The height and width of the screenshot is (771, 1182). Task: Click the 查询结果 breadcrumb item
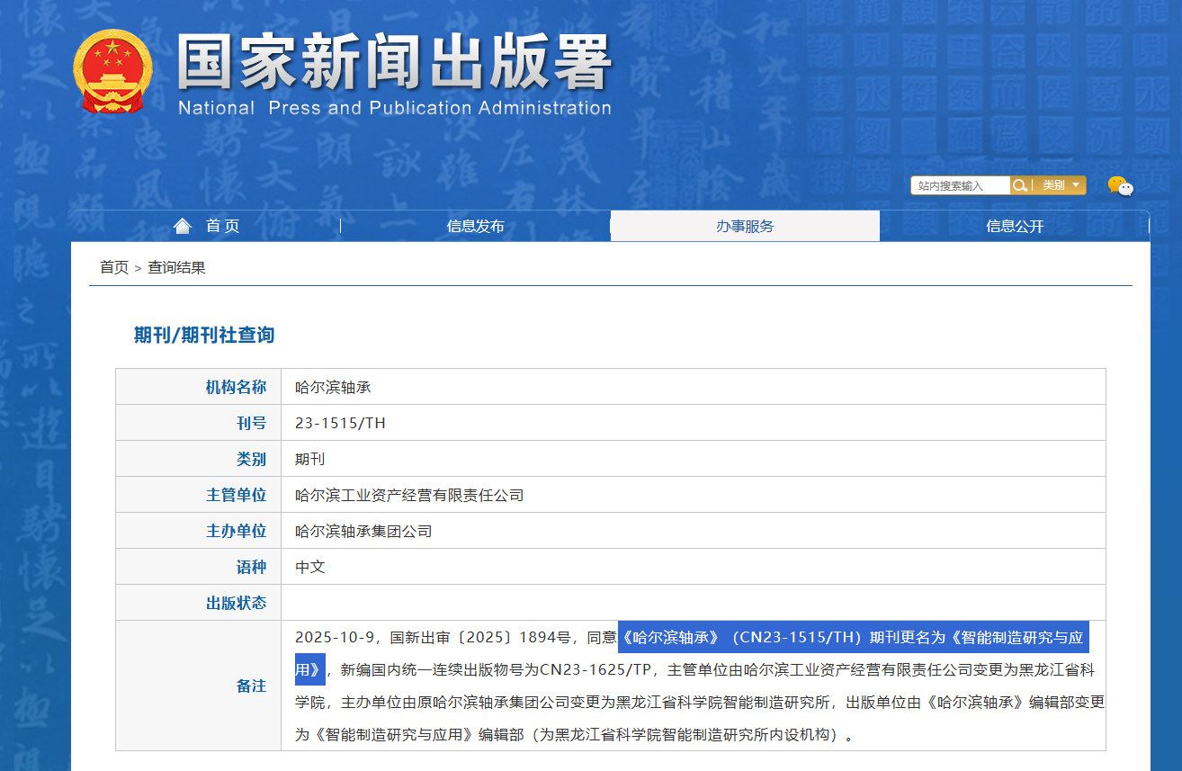176,267
